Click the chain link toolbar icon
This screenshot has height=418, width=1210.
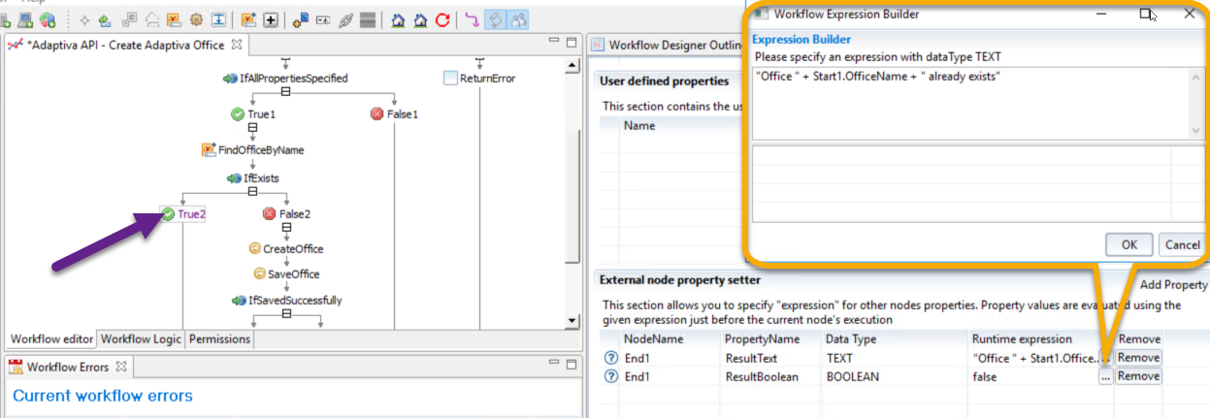click(x=344, y=19)
